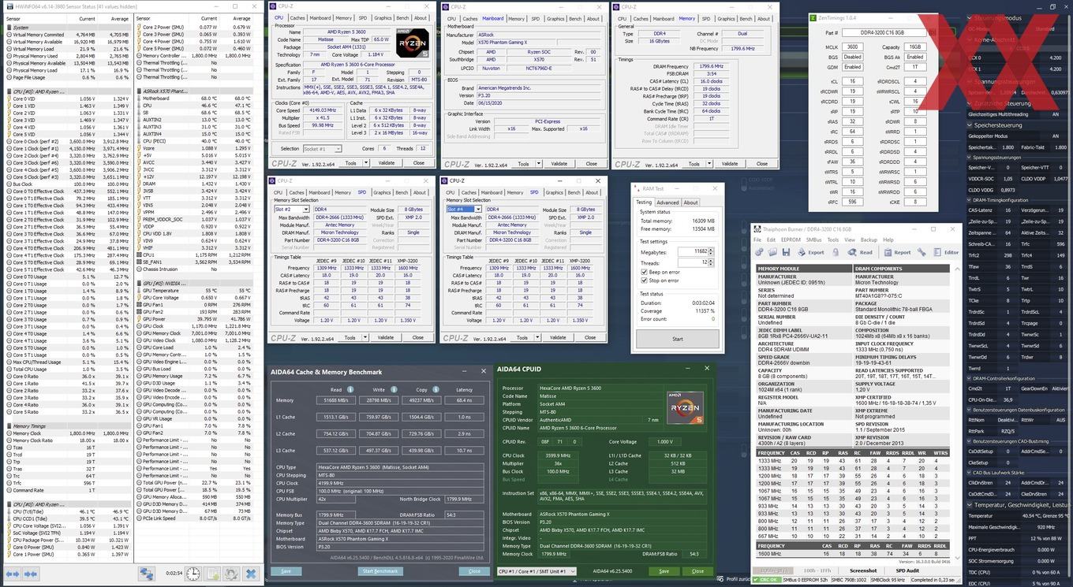Image resolution: width=1073 pixels, height=587 pixels.
Task: Click HWiNFO expand columns arrows icon
Action: pos(14,574)
